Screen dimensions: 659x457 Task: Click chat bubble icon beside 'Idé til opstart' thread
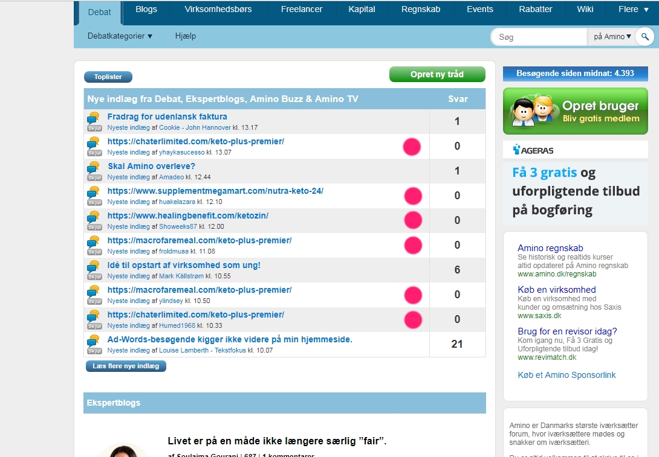tap(93, 266)
